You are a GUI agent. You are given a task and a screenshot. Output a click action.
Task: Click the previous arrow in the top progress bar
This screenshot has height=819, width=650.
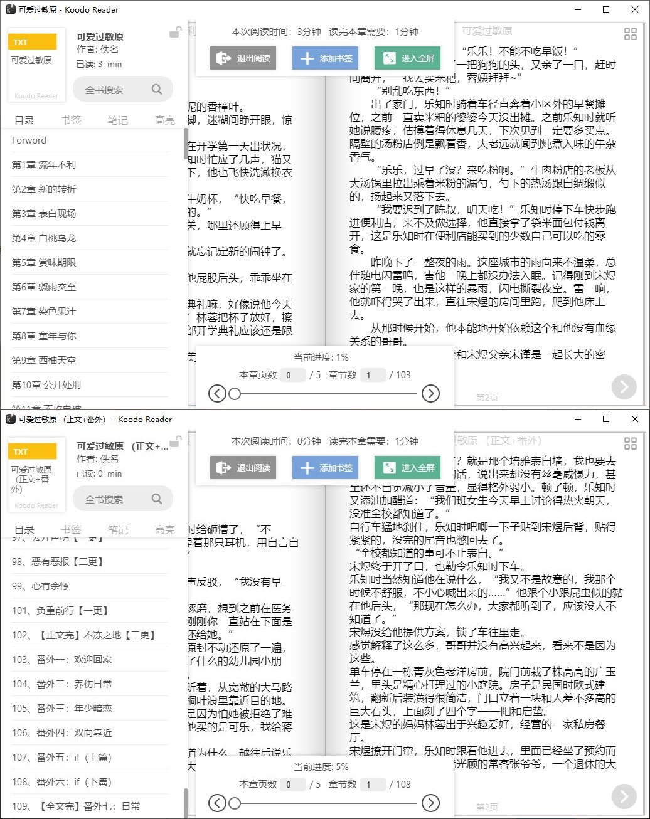coord(218,394)
